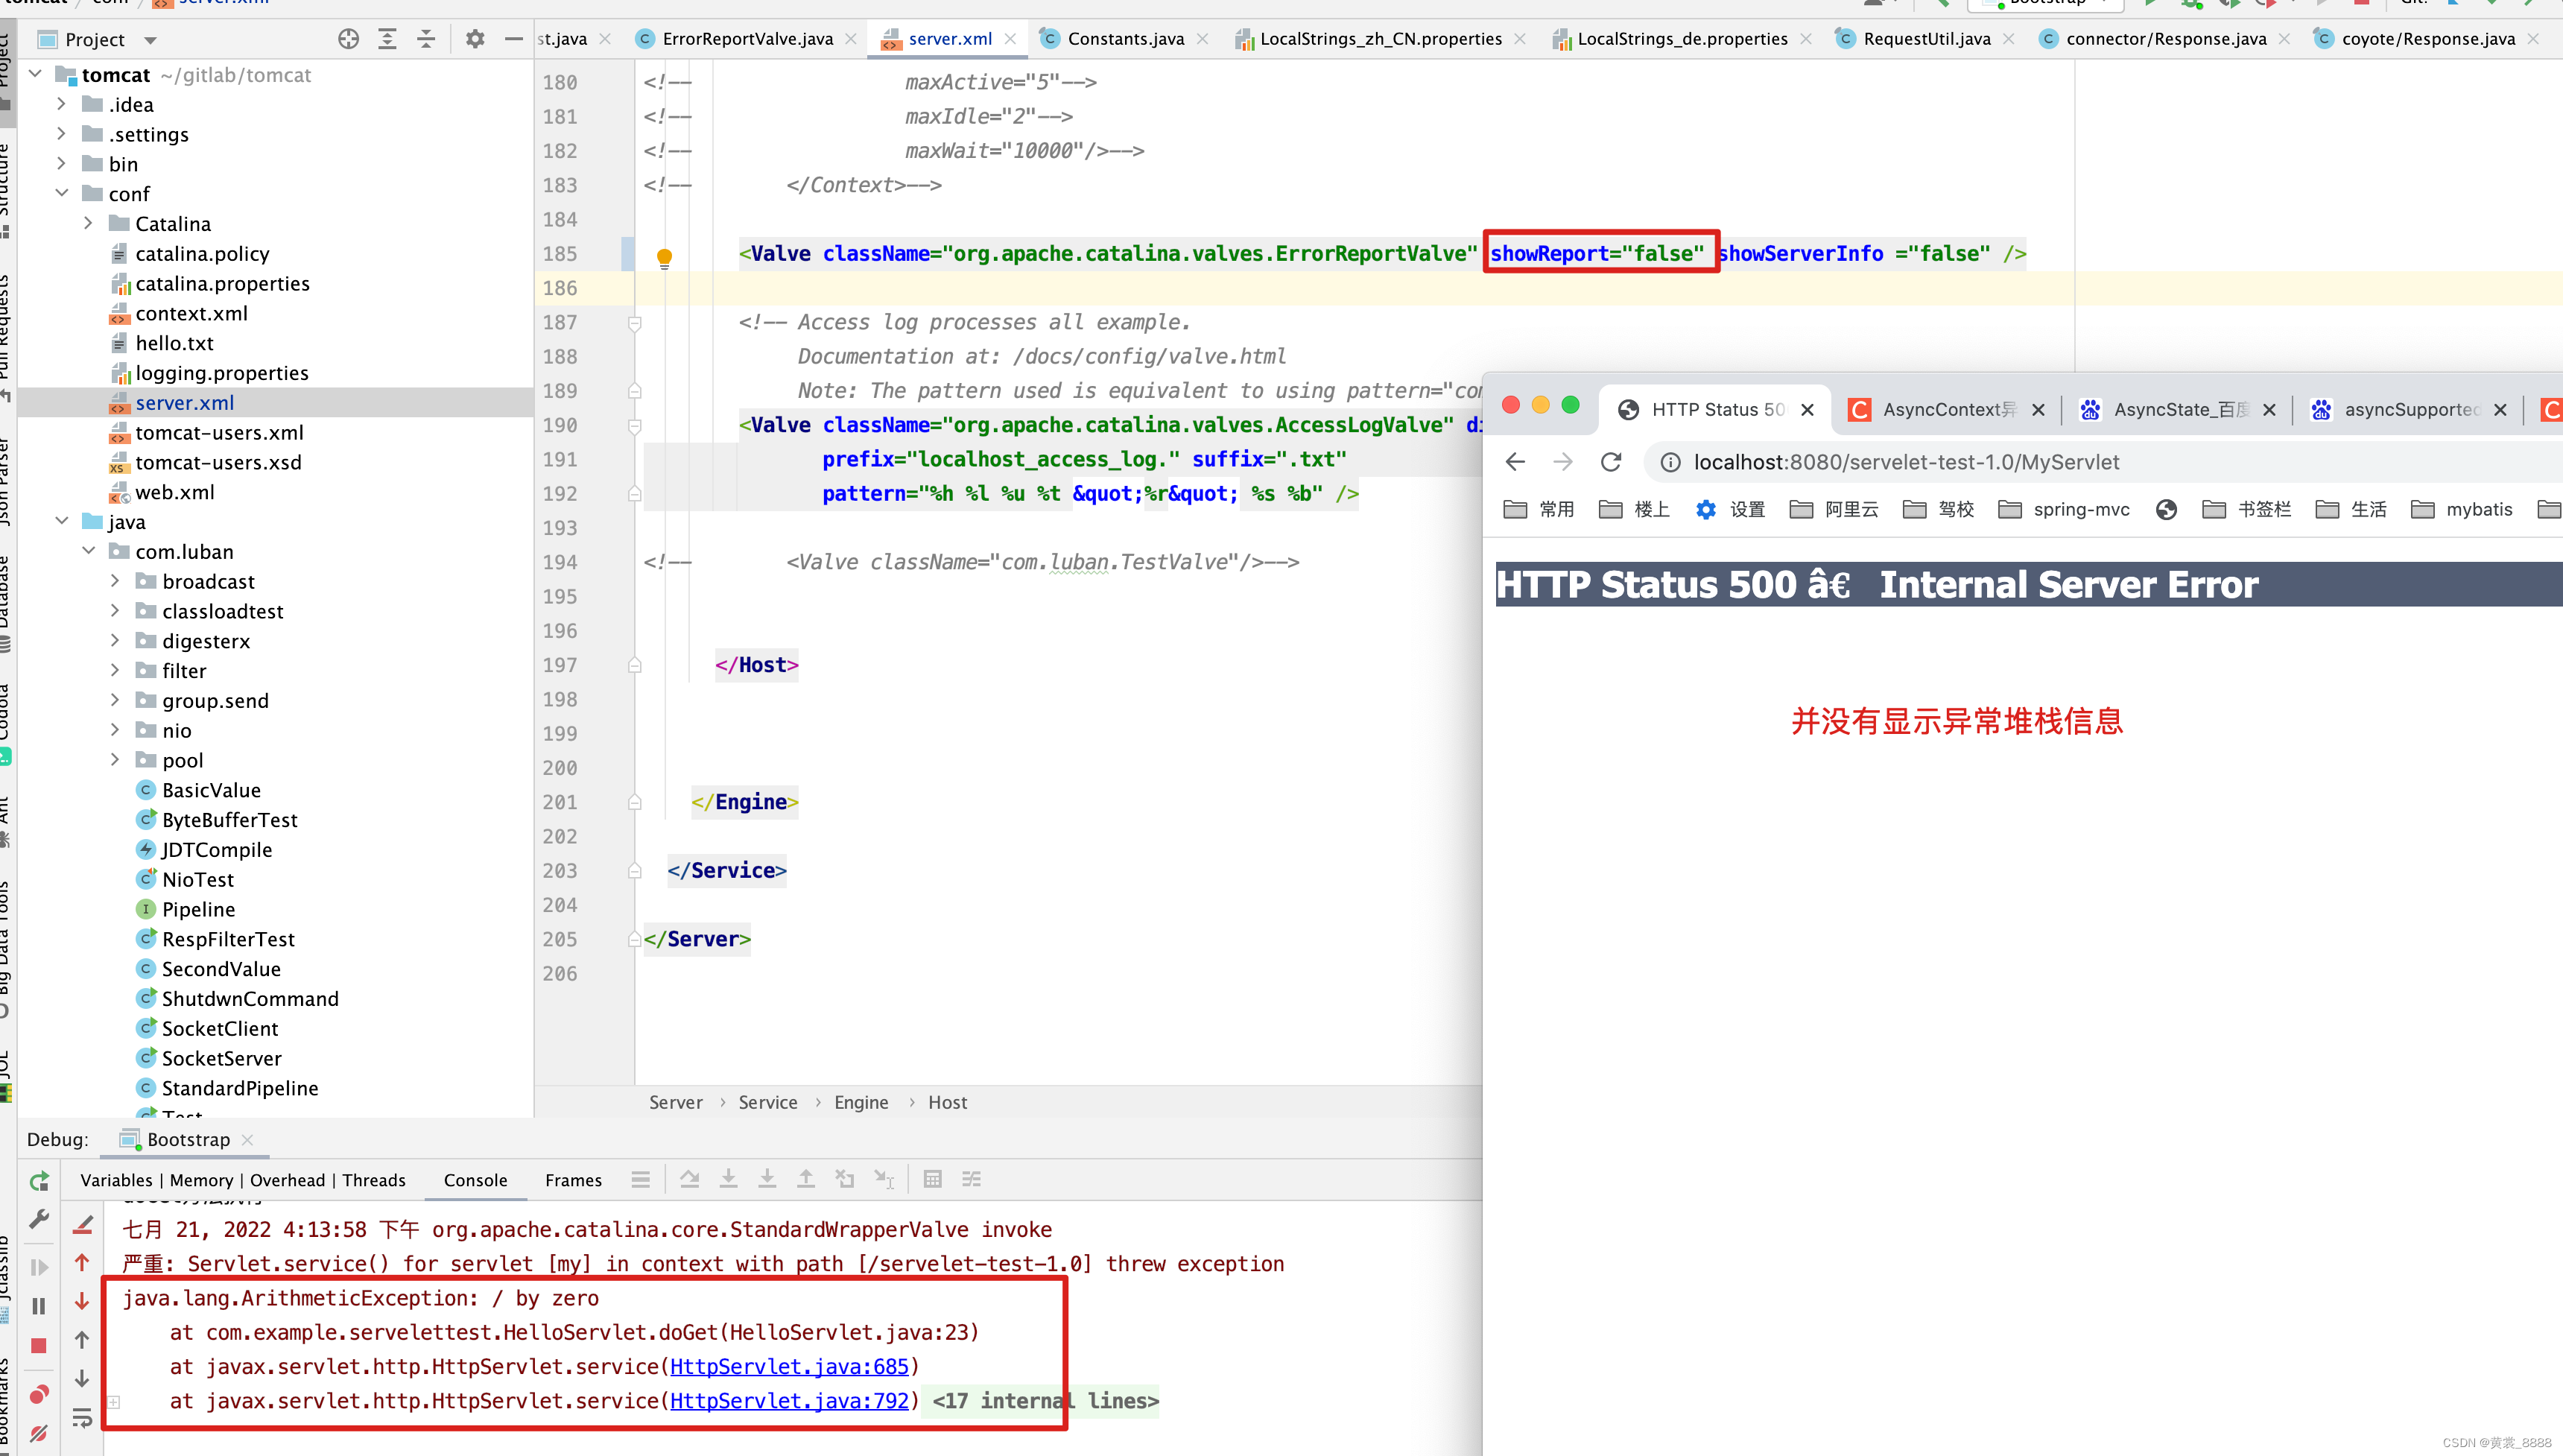Select the Variables | Memory | Overhead | Threads tab
Screen dimensions: 2563x1456
tap(243, 1180)
